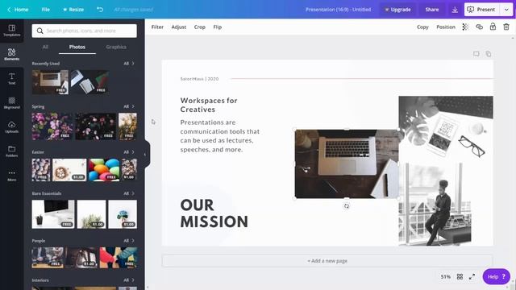Open the Position menu
516x290 pixels.
pos(446,27)
